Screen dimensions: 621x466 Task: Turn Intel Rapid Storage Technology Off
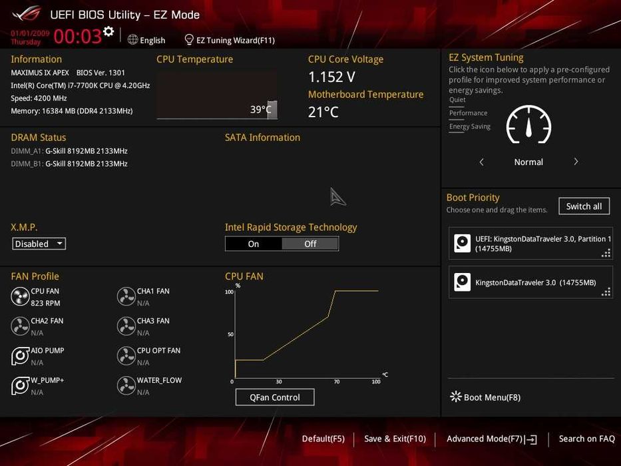tap(310, 244)
